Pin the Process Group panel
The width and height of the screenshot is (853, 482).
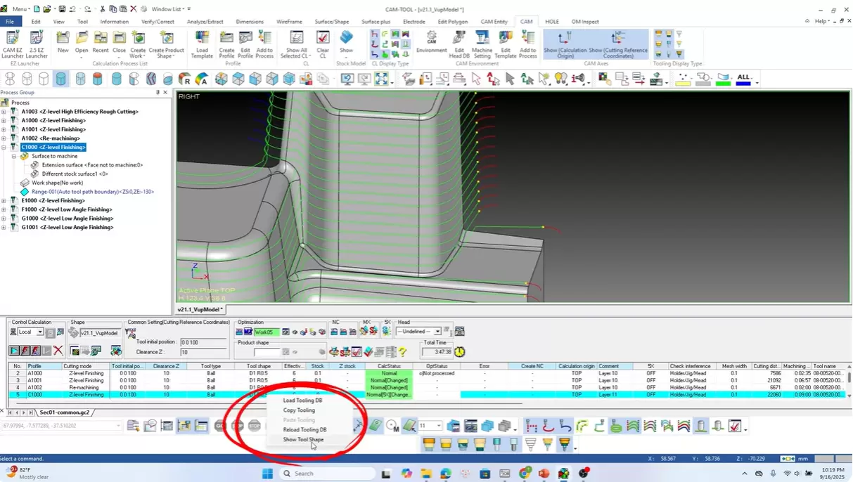pos(158,93)
